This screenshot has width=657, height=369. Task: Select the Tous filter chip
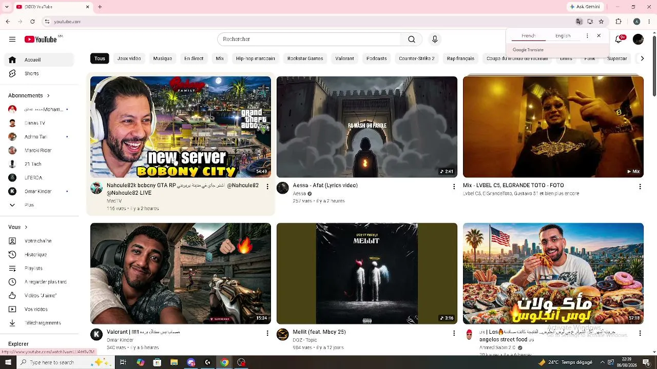(100, 58)
